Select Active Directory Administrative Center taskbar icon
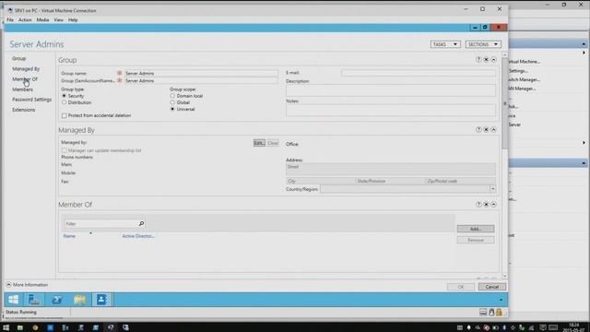The width and height of the screenshot is (590, 332). pos(101,300)
